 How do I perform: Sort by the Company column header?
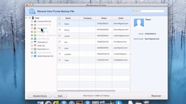coord(87,18)
